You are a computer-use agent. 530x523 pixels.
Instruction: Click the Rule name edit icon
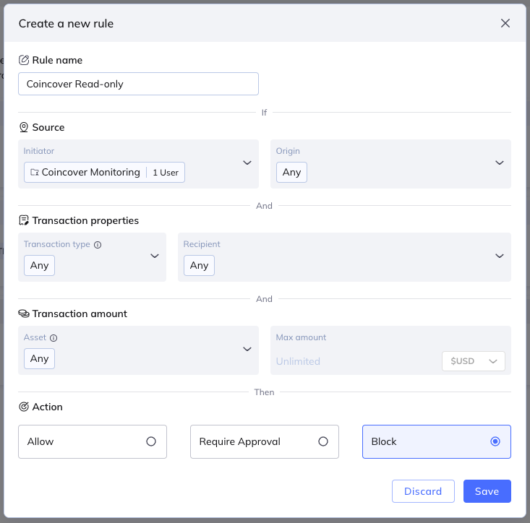tap(24, 60)
